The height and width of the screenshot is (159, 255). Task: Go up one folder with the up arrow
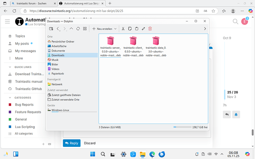point(71,28)
